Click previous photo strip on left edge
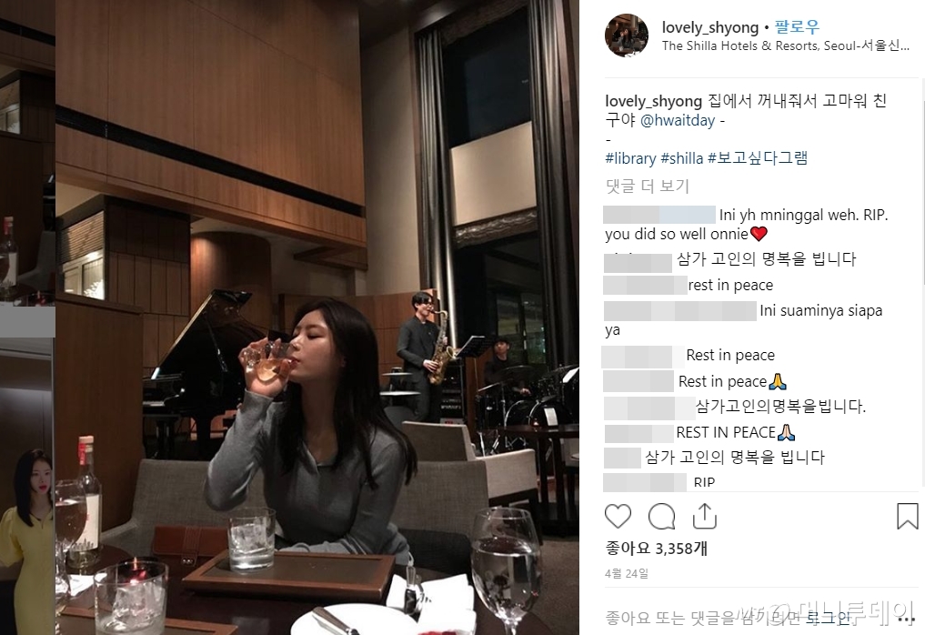The height and width of the screenshot is (635, 925). click(x=27, y=317)
